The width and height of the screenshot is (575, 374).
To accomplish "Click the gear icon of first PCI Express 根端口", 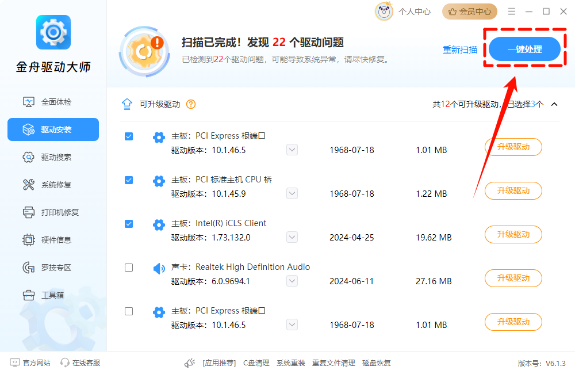I will click(x=159, y=138).
